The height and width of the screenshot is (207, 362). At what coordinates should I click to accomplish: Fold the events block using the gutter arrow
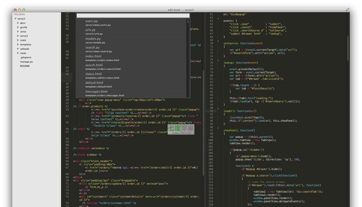(x=218, y=18)
